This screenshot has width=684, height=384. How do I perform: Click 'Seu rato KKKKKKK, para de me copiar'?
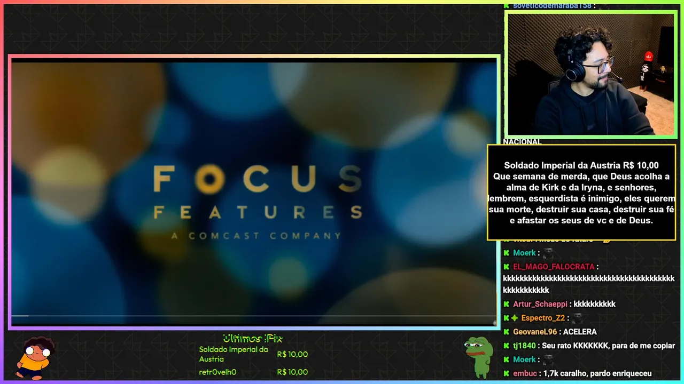coord(609,346)
